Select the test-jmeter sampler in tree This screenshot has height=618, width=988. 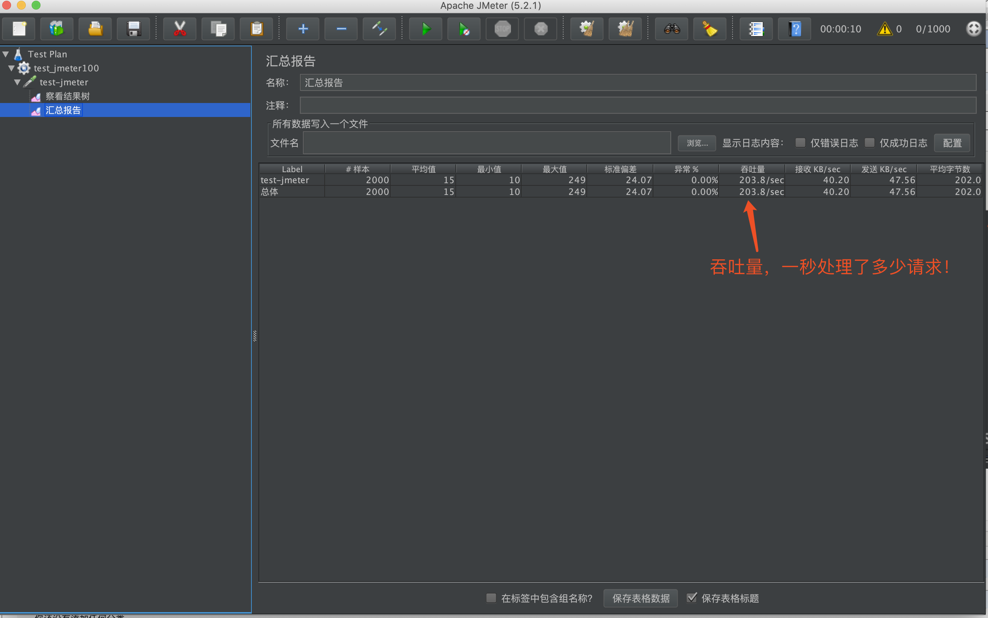[x=64, y=82]
